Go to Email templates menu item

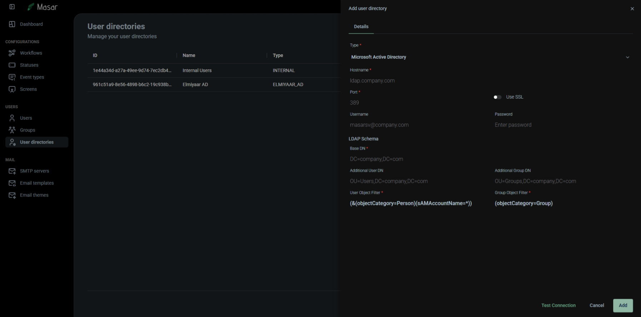37,183
